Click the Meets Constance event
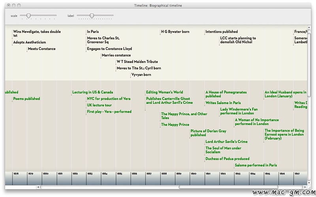The image size is (316, 197). pyautogui.click(x=41, y=49)
